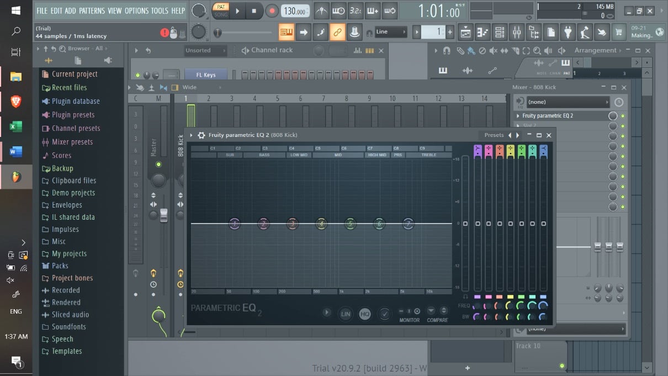Toggle PAT pattern mode

221,7
